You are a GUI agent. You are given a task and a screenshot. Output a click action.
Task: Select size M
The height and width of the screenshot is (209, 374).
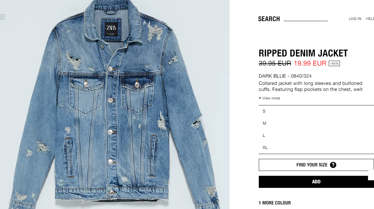[316, 123]
